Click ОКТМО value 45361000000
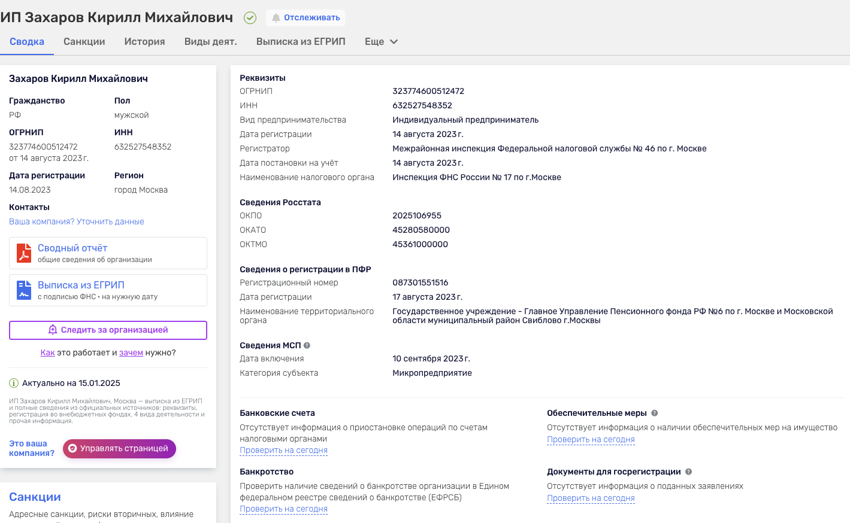This screenshot has height=523, width=850. (x=421, y=244)
